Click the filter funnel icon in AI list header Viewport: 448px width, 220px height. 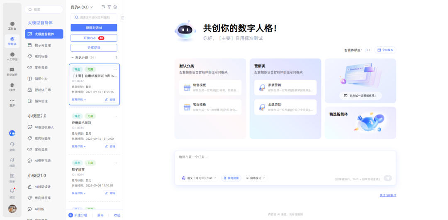[x=109, y=7]
